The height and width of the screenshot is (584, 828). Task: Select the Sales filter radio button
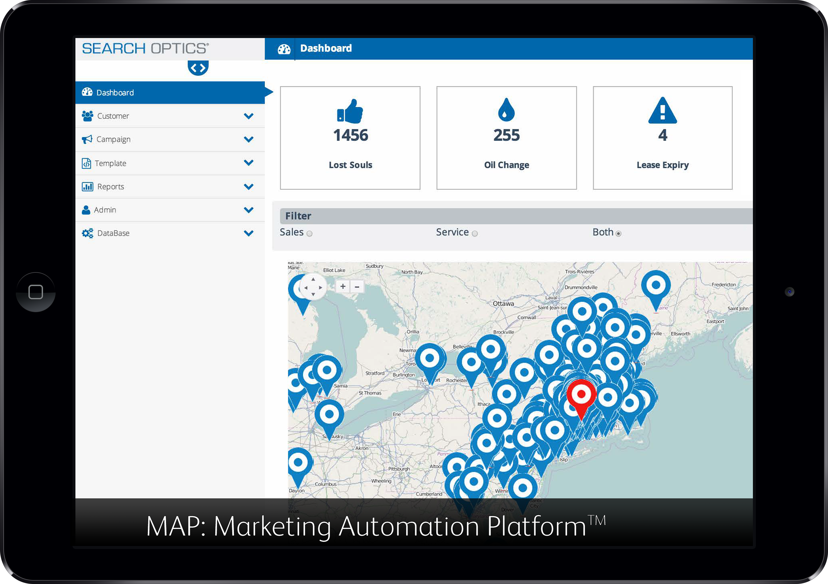(309, 233)
